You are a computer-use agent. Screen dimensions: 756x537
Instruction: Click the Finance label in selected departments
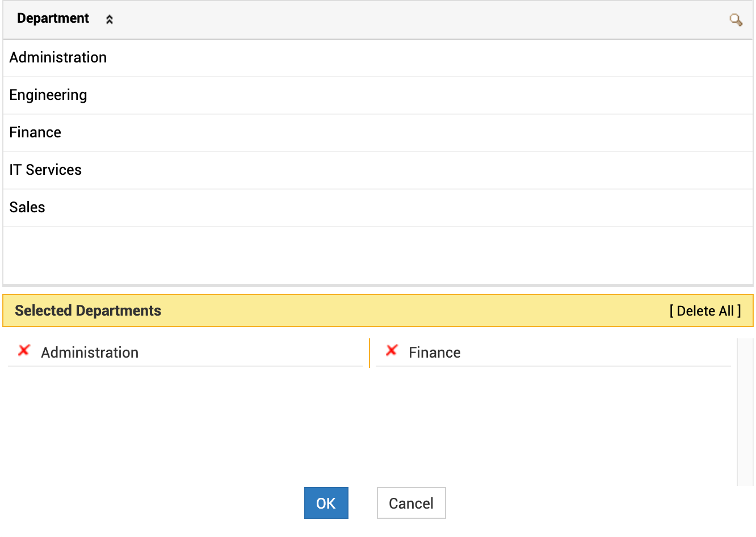coord(434,353)
